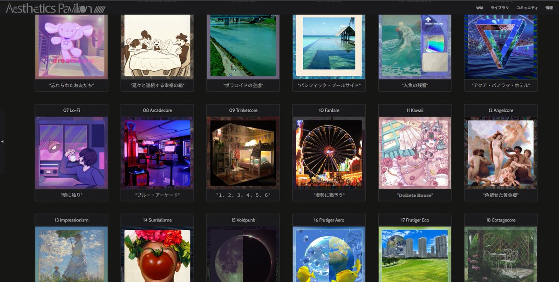
Task: Click caption "暁に独り"
Action: (71, 195)
